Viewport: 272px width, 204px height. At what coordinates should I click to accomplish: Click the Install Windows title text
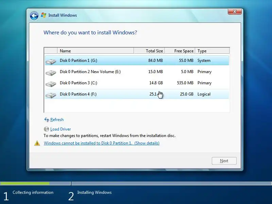63,15
